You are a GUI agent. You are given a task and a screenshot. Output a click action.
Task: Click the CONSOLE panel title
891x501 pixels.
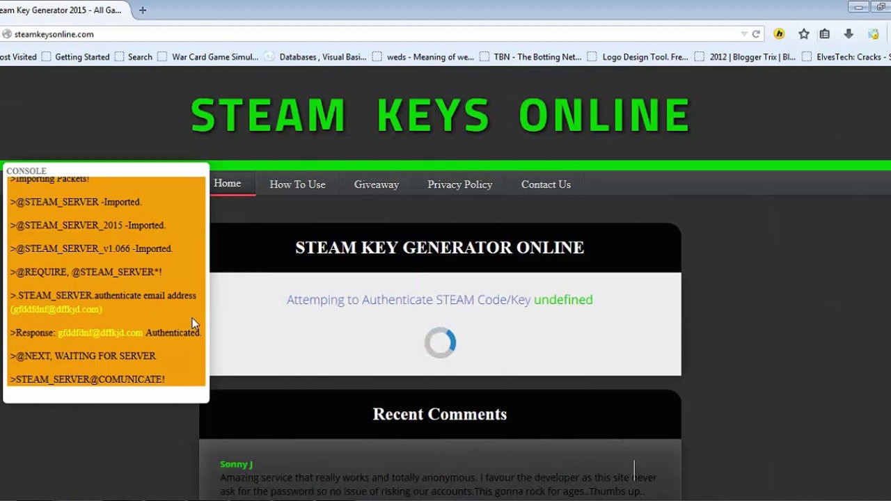pos(26,171)
